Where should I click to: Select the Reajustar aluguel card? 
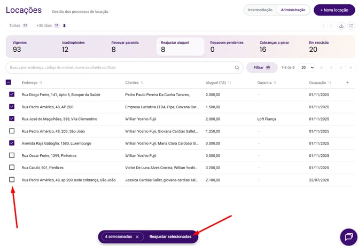pos(181,46)
